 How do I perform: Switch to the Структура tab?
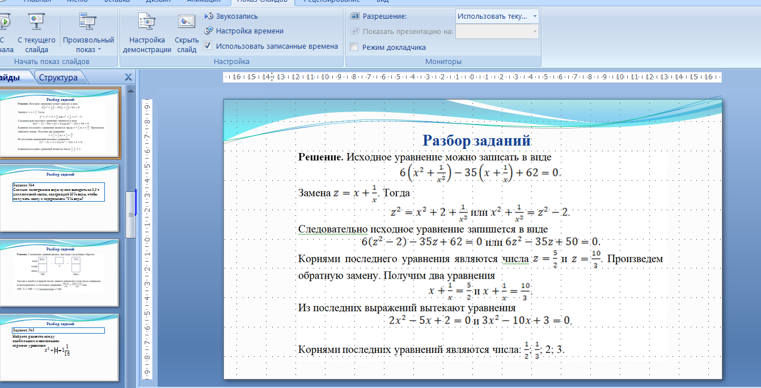pyautogui.click(x=58, y=78)
